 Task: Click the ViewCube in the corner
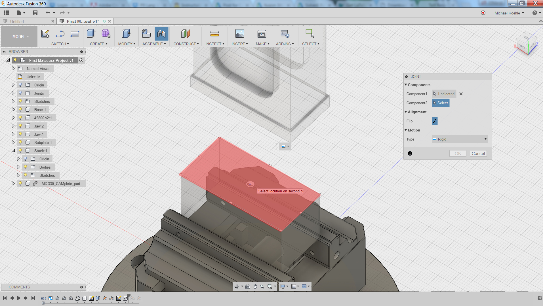pos(527,43)
